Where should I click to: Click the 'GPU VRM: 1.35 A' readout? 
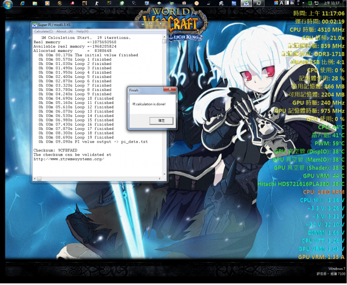point(321,257)
